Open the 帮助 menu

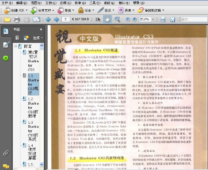pyautogui.click(x=139, y=3)
